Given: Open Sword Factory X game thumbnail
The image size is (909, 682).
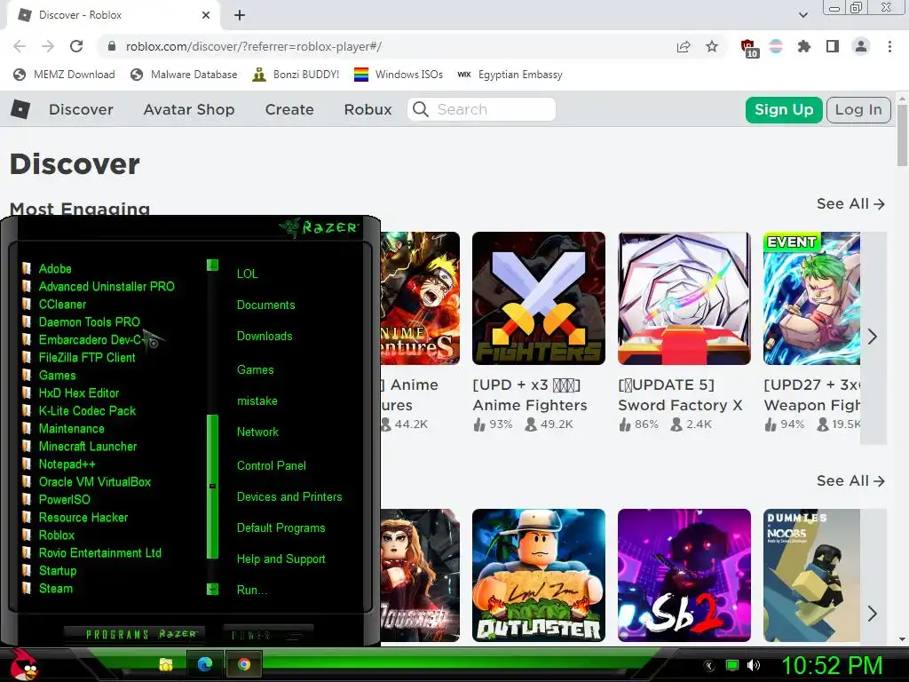Looking at the screenshot, I should tap(684, 298).
